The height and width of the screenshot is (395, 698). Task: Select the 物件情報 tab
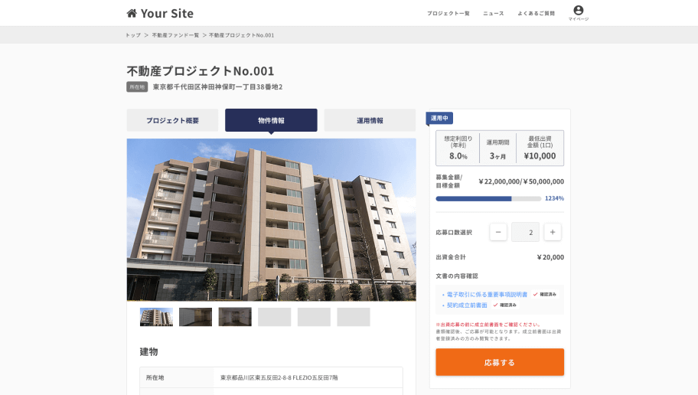(271, 120)
